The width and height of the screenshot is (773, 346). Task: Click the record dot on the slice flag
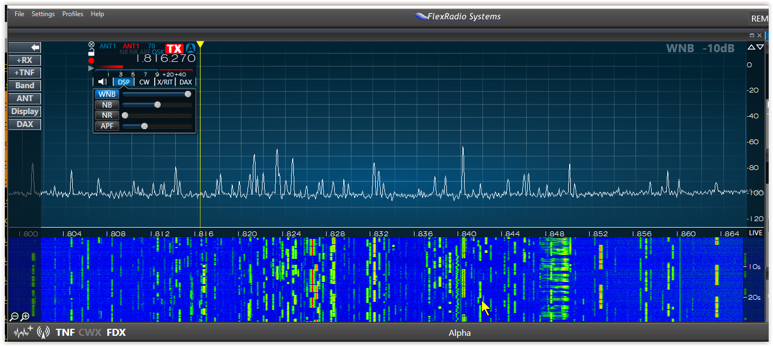(x=92, y=60)
